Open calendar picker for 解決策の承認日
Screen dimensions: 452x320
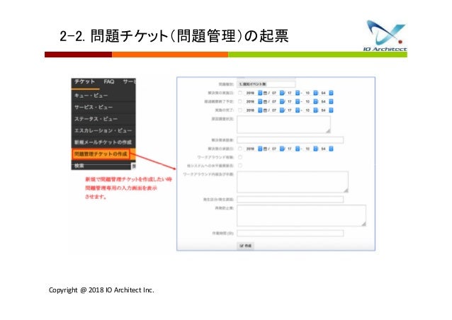click(x=265, y=149)
